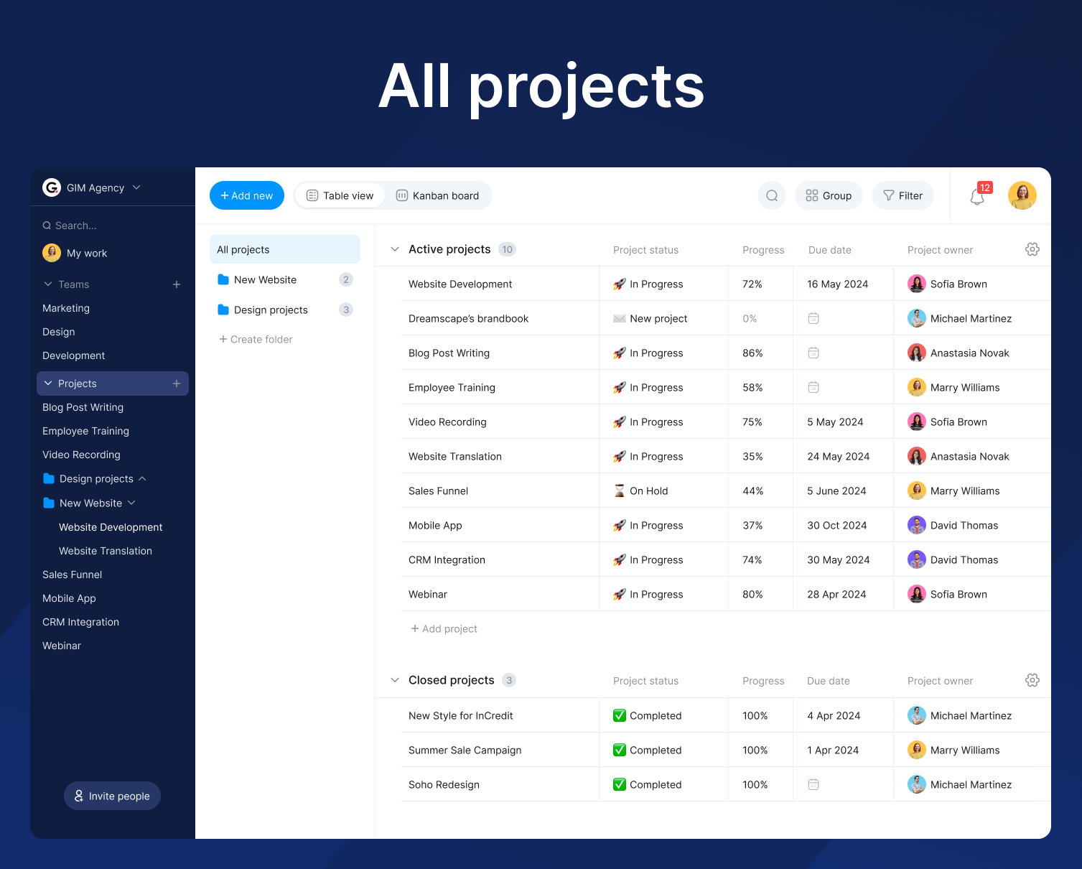Image resolution: width=1082 pixels, height=869 pixels.
Task: Open the Filter options
Action: click(903, 195)
